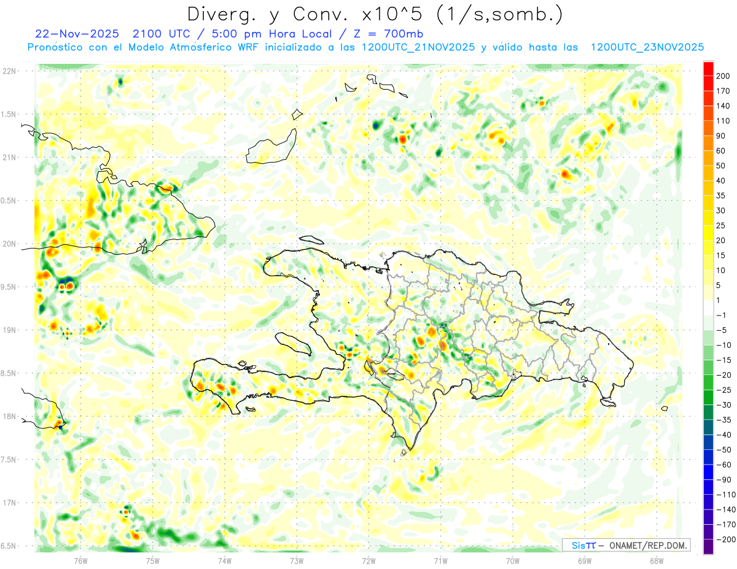The image size is (737, 569).
Task: Click the '9.5N' latitude tick label
Action: (x=9, y=287)
